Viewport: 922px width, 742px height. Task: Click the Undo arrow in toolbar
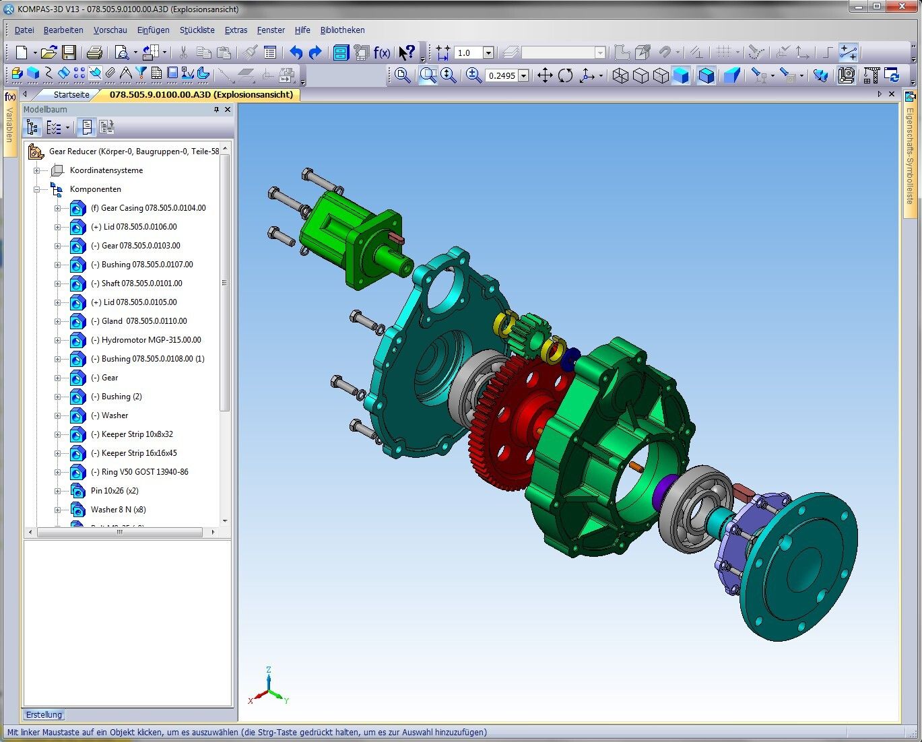pyautogui.click(x=296, y=53)
